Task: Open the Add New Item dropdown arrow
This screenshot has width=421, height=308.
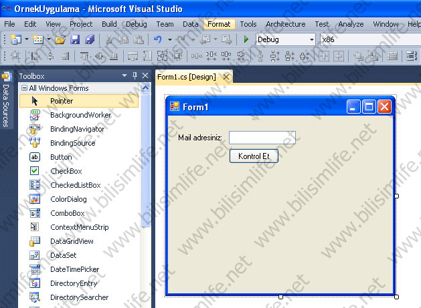Action: 49,39
